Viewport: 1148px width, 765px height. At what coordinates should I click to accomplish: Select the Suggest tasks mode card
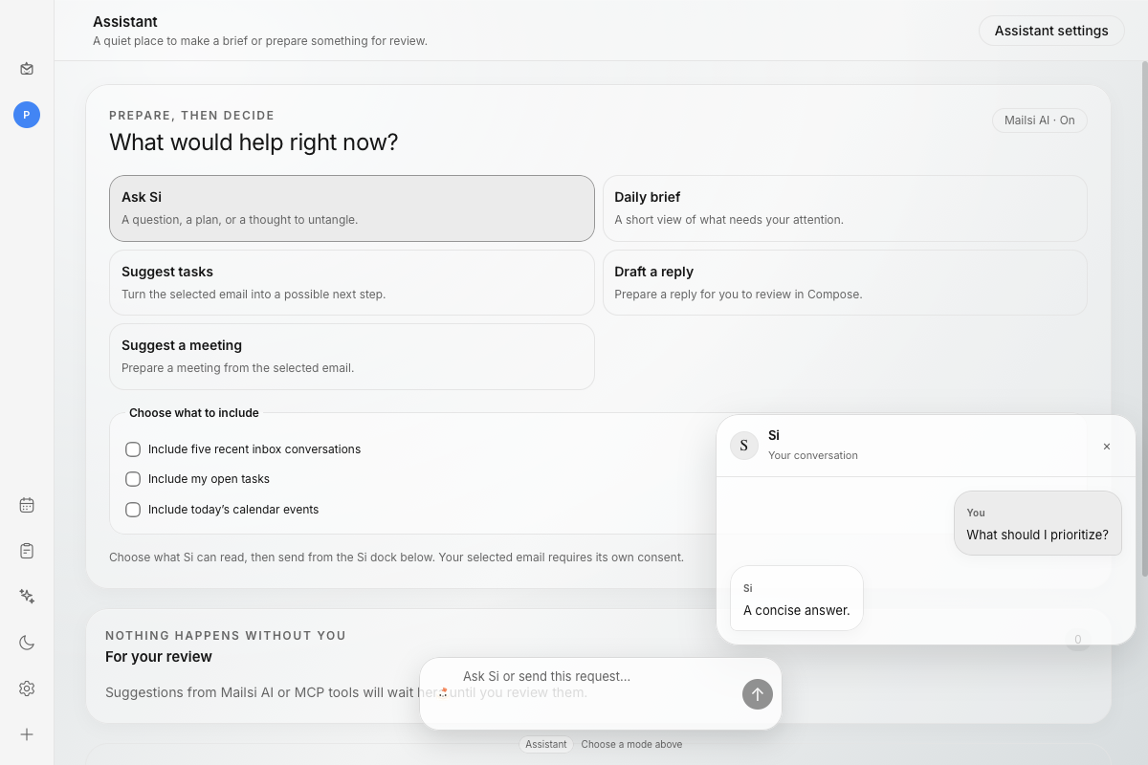[352, 282]
